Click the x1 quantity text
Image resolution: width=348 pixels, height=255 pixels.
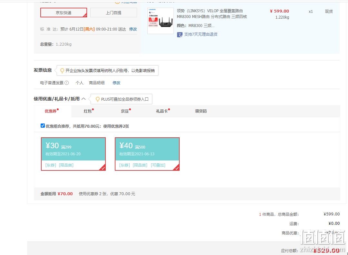tap(311, 12)
